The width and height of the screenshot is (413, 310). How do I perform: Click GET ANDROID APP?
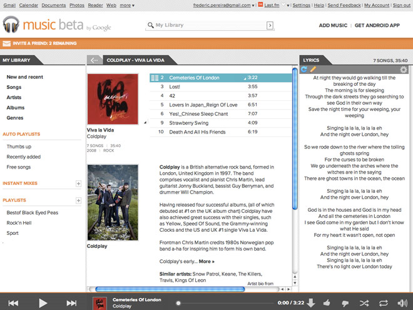(377, 25)
